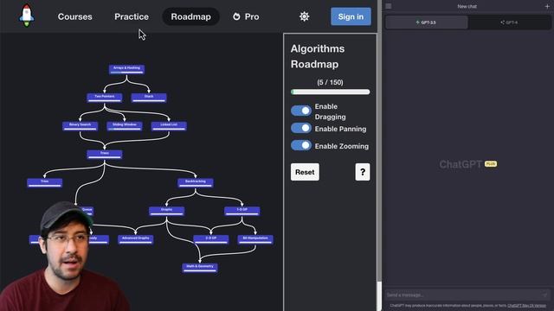The width and height of the screenshot is (554, 311).
Task: Open the Arrays & Hashing node
Action: (126, 69)
